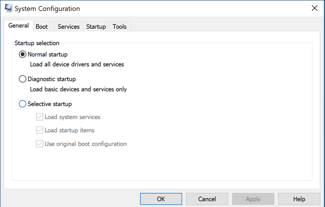The image size is (325, 207).
Task: Toggle the Load startup items checkbox
Action: (39, 130)
